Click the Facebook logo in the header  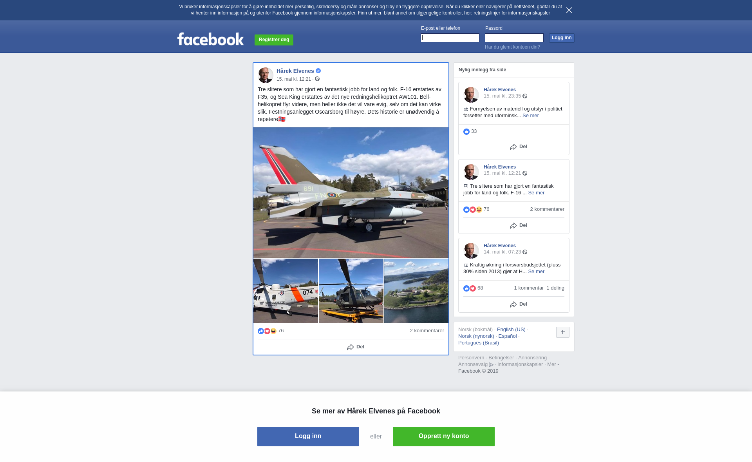click(210, 39)
